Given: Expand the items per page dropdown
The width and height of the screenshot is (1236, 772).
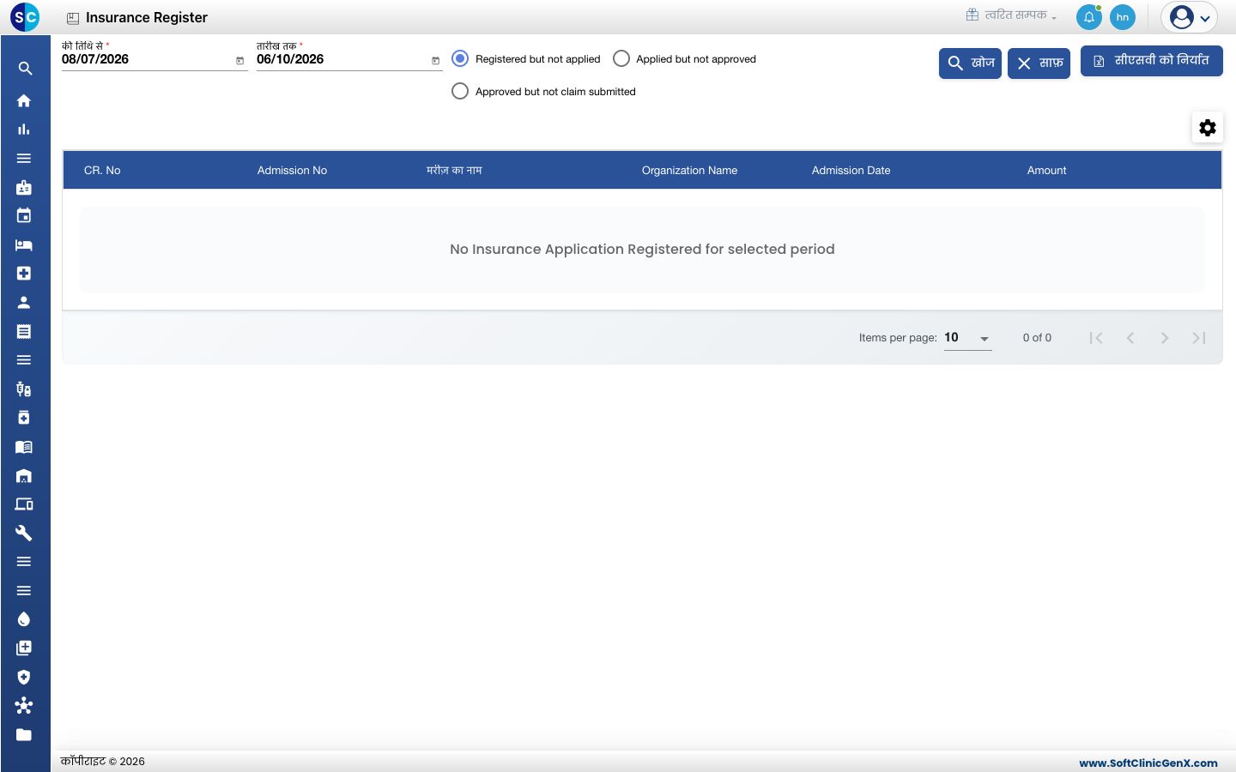Looking at the screenshot, I should (x=967, y=338).
